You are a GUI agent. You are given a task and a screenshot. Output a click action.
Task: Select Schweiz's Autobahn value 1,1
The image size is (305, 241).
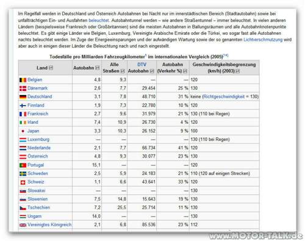click(x=98, y=182)
